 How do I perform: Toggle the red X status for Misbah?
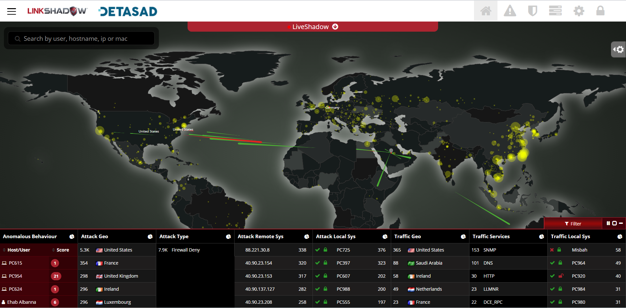552,250
